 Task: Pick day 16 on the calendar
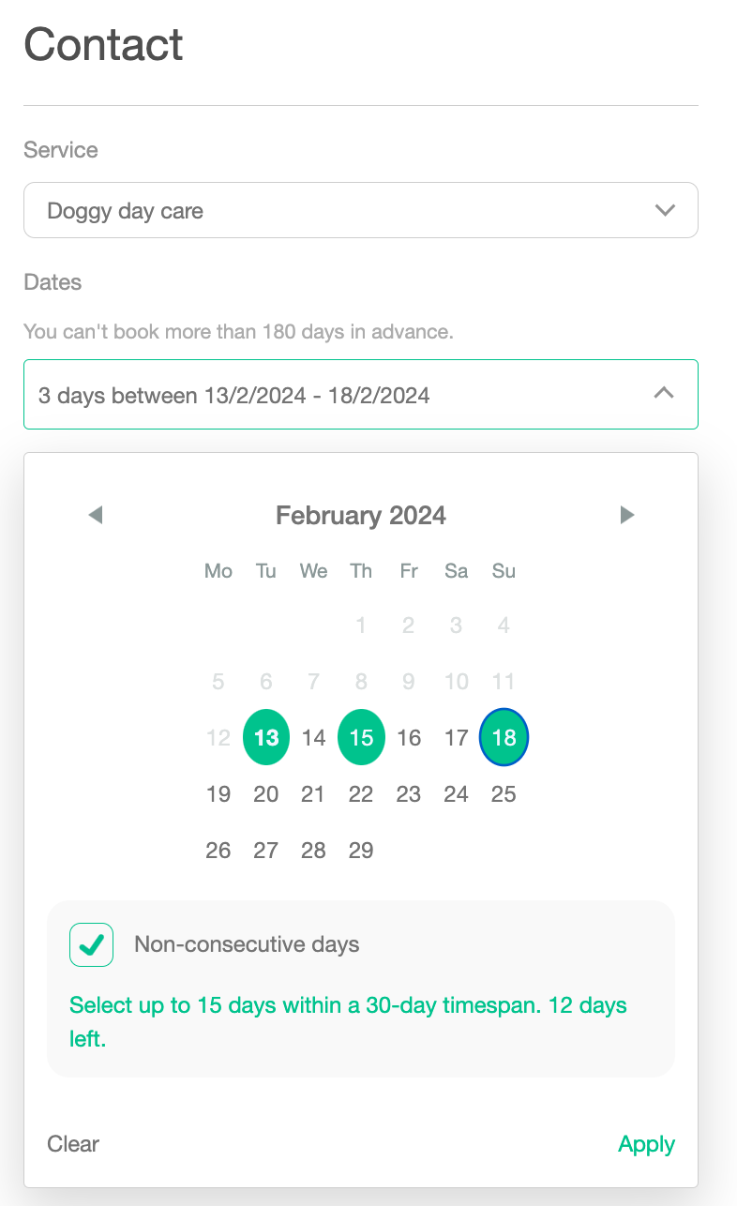pos(409,738)
